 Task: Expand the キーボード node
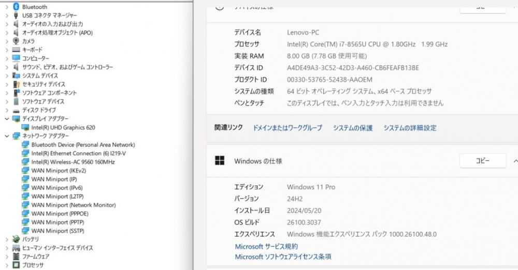pyautogui.click(x=7, y=50)
